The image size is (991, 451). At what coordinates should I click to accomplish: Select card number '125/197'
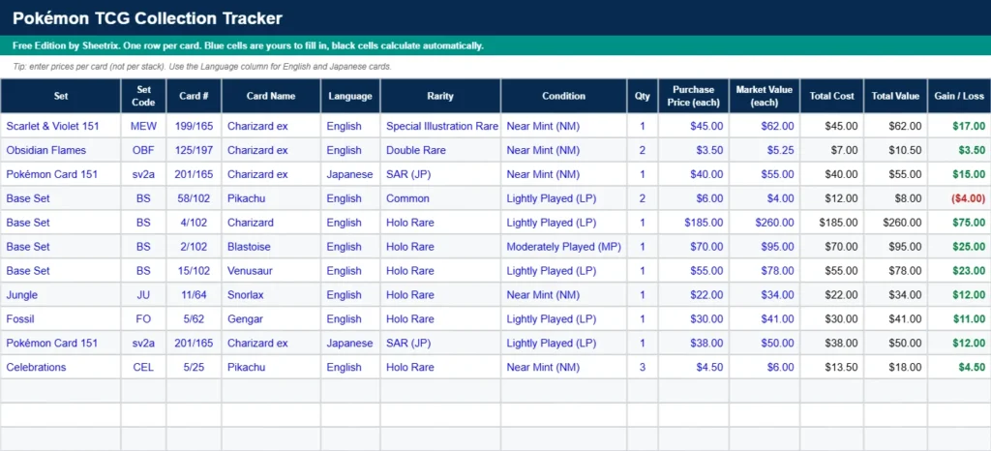coord(194,150)
